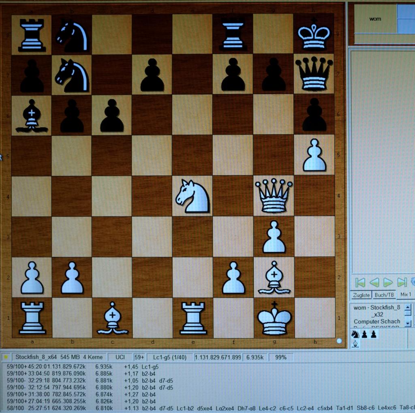The width and height of the screenshot is (415, 413).
Task: Switch to the Buch/TB tab
Action: 384,295
